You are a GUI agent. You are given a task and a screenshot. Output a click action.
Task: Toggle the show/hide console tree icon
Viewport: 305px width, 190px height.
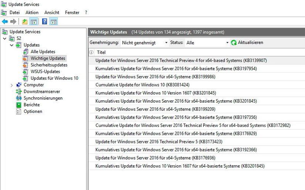[34, 22]
